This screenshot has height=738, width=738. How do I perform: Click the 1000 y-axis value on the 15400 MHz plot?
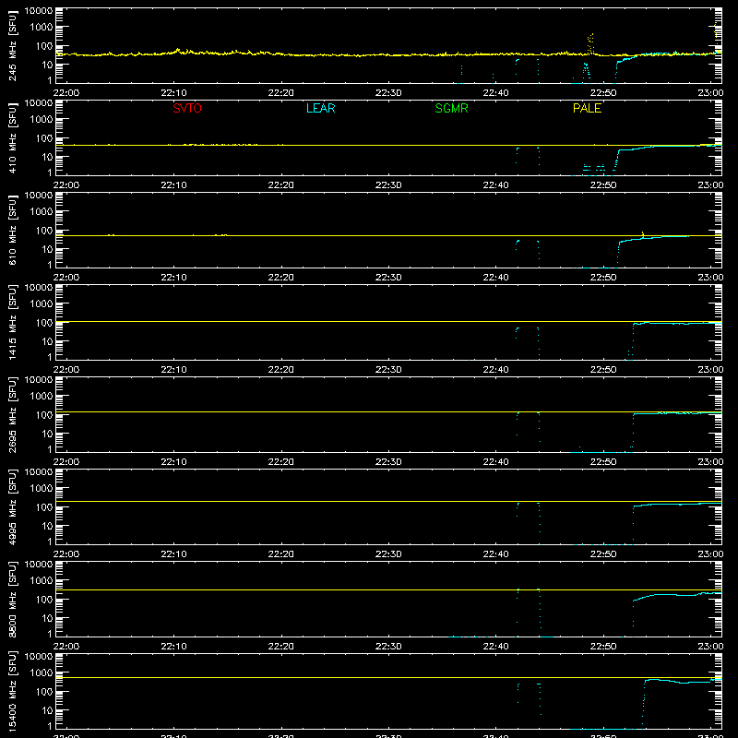[x=42, y=673]
